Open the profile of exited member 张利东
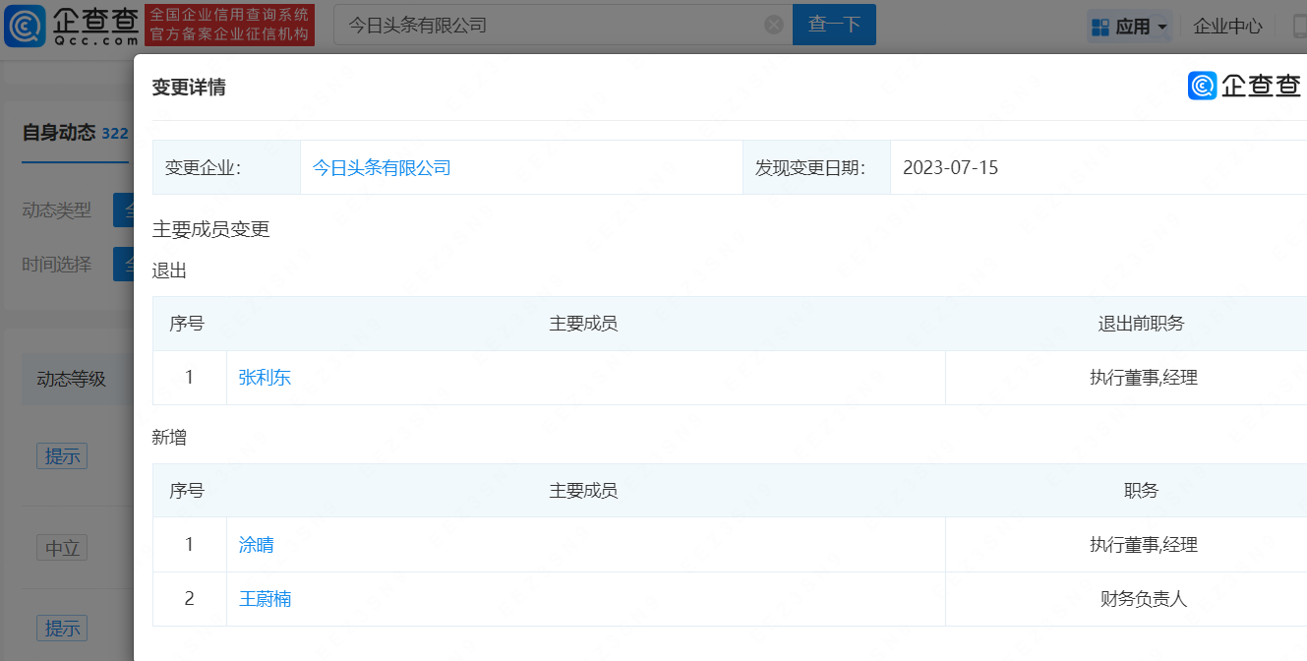The image size is (1307, 661). [265, 378]
